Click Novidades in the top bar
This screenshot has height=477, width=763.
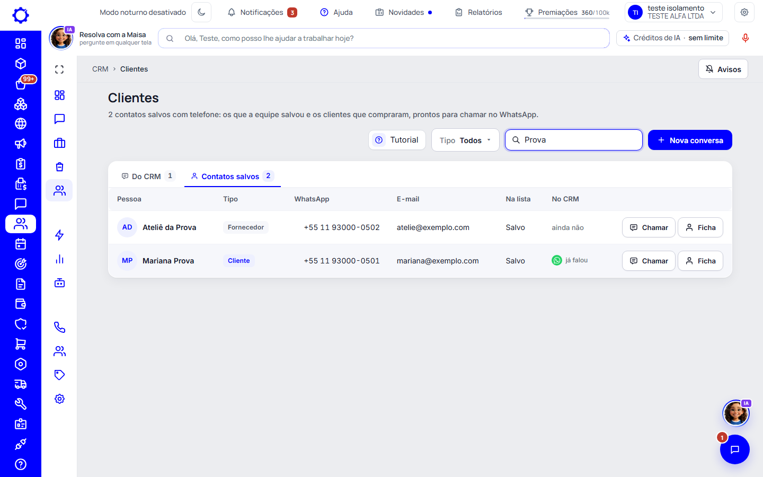coord(404,12)
